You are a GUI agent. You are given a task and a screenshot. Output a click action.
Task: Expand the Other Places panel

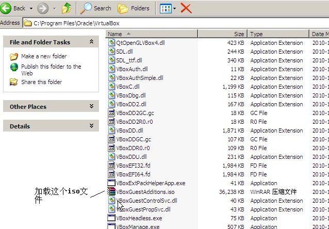pyautogui.click(x=91, y=106)
